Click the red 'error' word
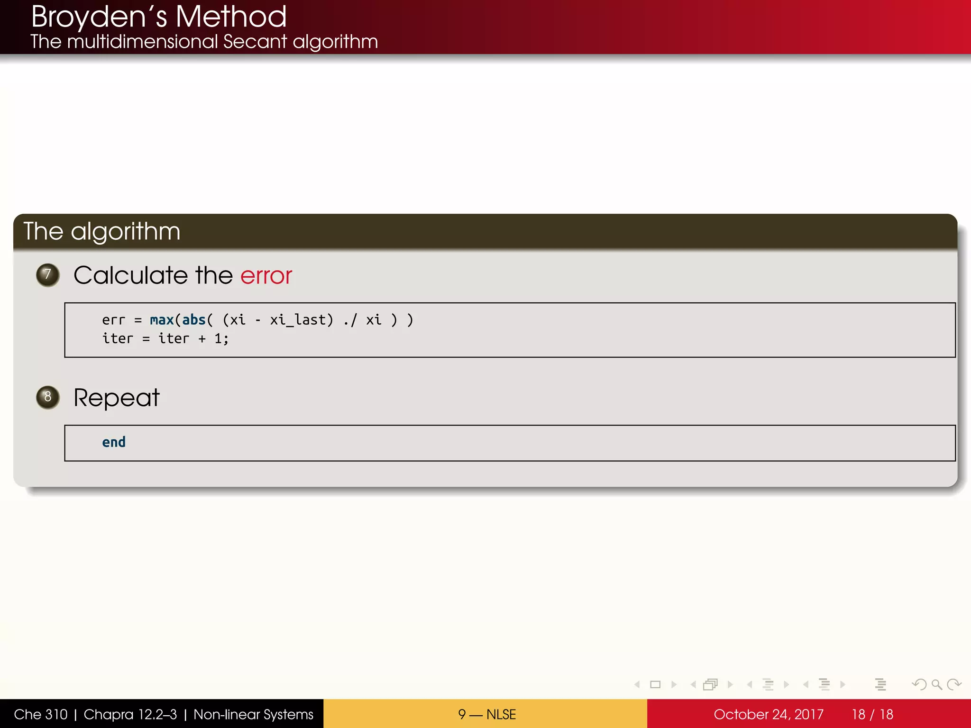Image resolution: width=971 pixels, height=728 pixels. coord(266,276)
